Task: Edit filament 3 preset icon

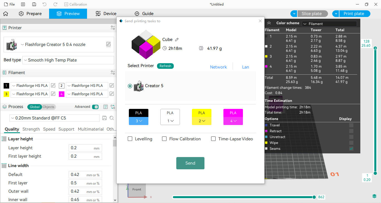Action: [53, 94]
